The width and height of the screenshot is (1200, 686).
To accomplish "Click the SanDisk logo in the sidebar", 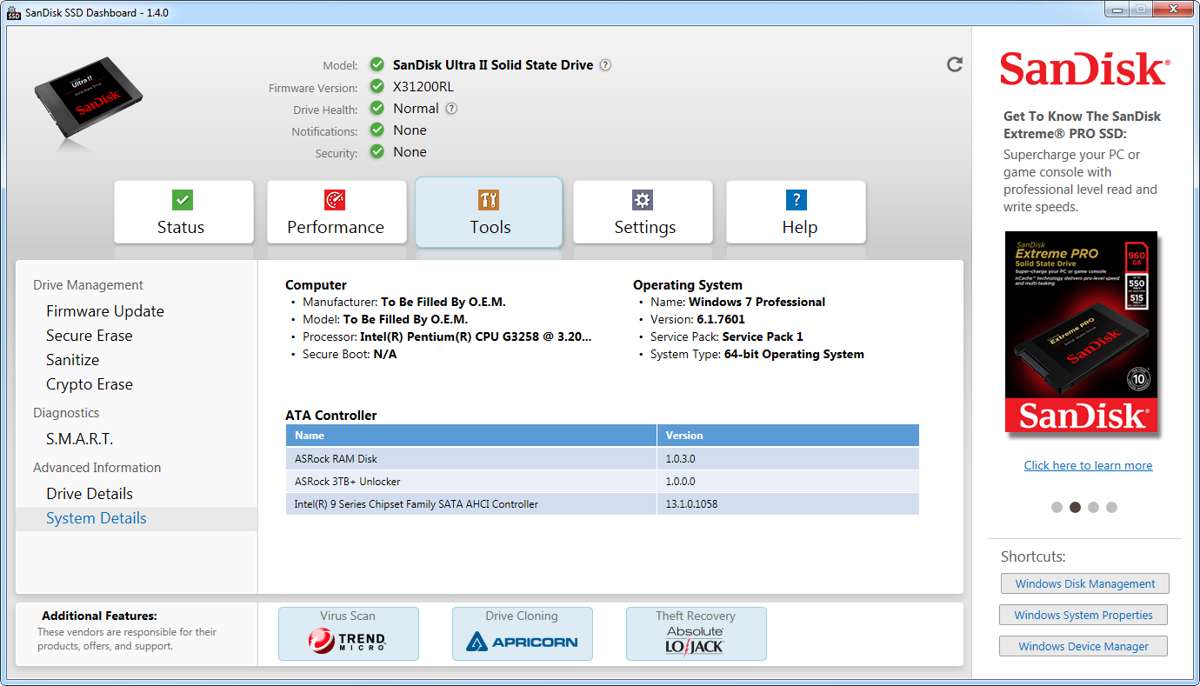I will tap(1083, 70).
